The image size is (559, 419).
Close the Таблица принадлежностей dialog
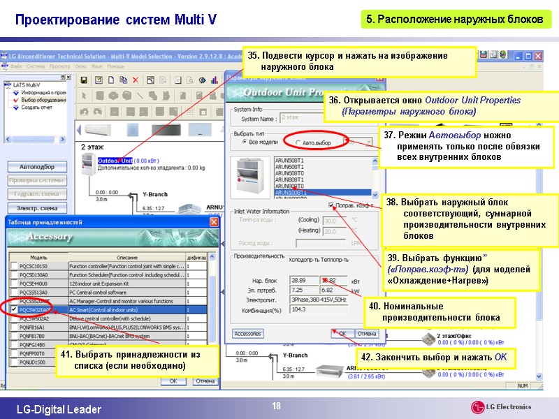[x=214, y=222]
